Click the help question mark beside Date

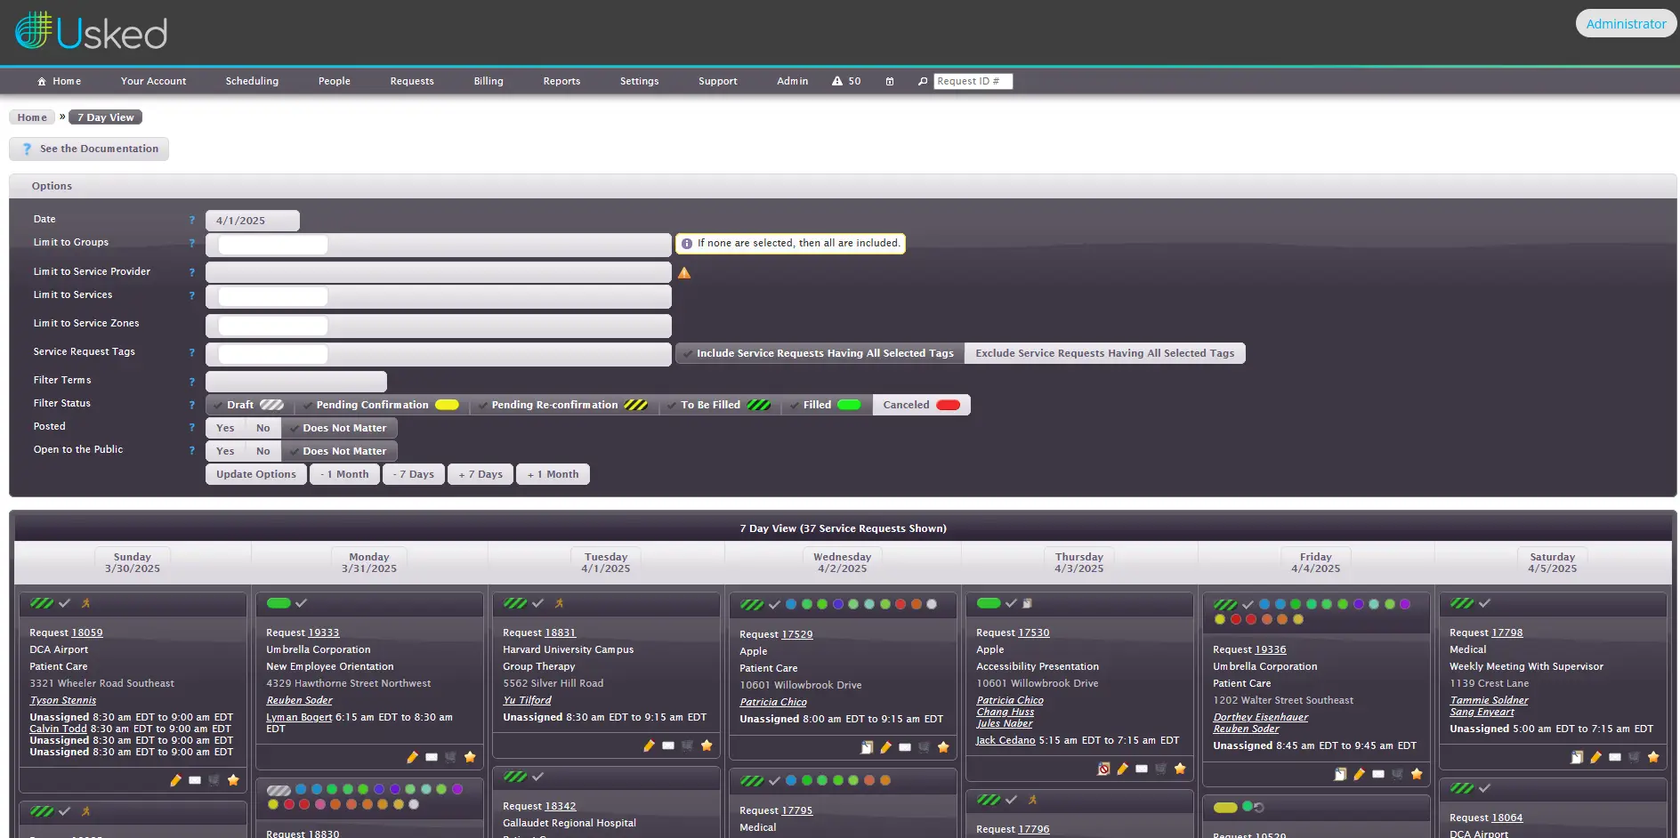(191, 220)
